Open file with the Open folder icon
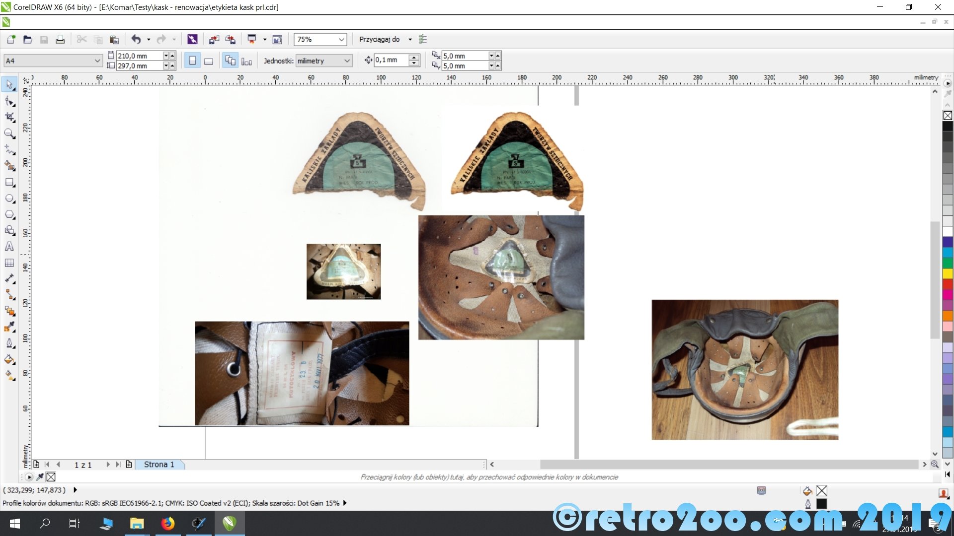This screenshot has height=536, width=954. pos(28,40)
